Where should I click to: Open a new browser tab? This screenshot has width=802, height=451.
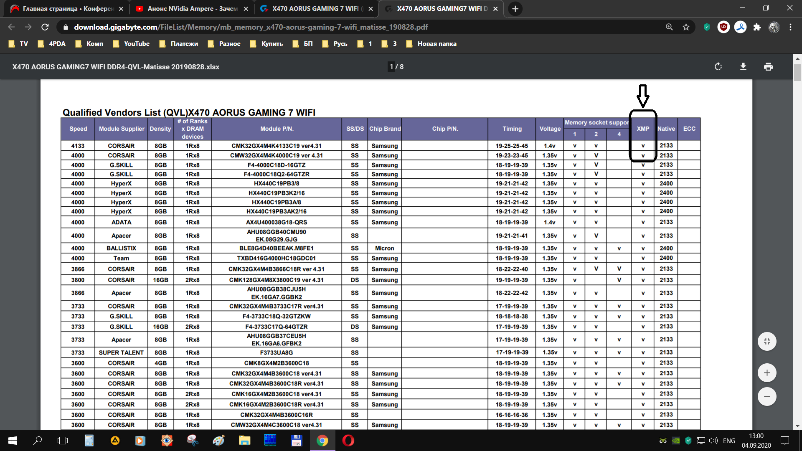pyautogui.click(x=515, y=9)
